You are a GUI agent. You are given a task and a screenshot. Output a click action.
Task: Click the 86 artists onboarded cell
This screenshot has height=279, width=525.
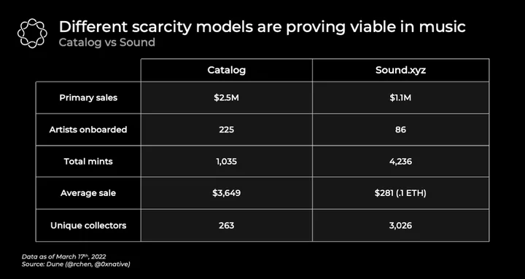[x=401, y=130]
